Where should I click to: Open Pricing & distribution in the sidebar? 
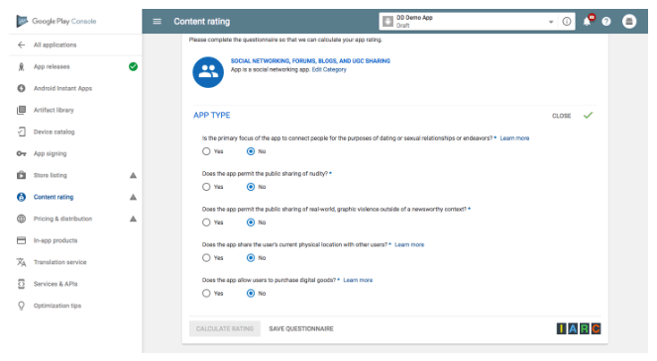[62, 219]
